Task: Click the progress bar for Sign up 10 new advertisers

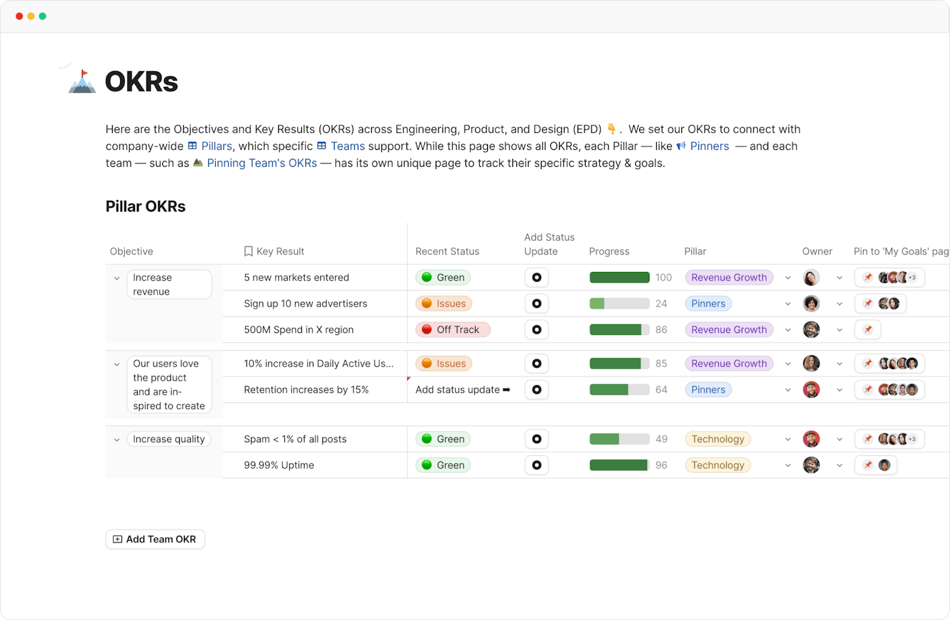Action: 619,303
